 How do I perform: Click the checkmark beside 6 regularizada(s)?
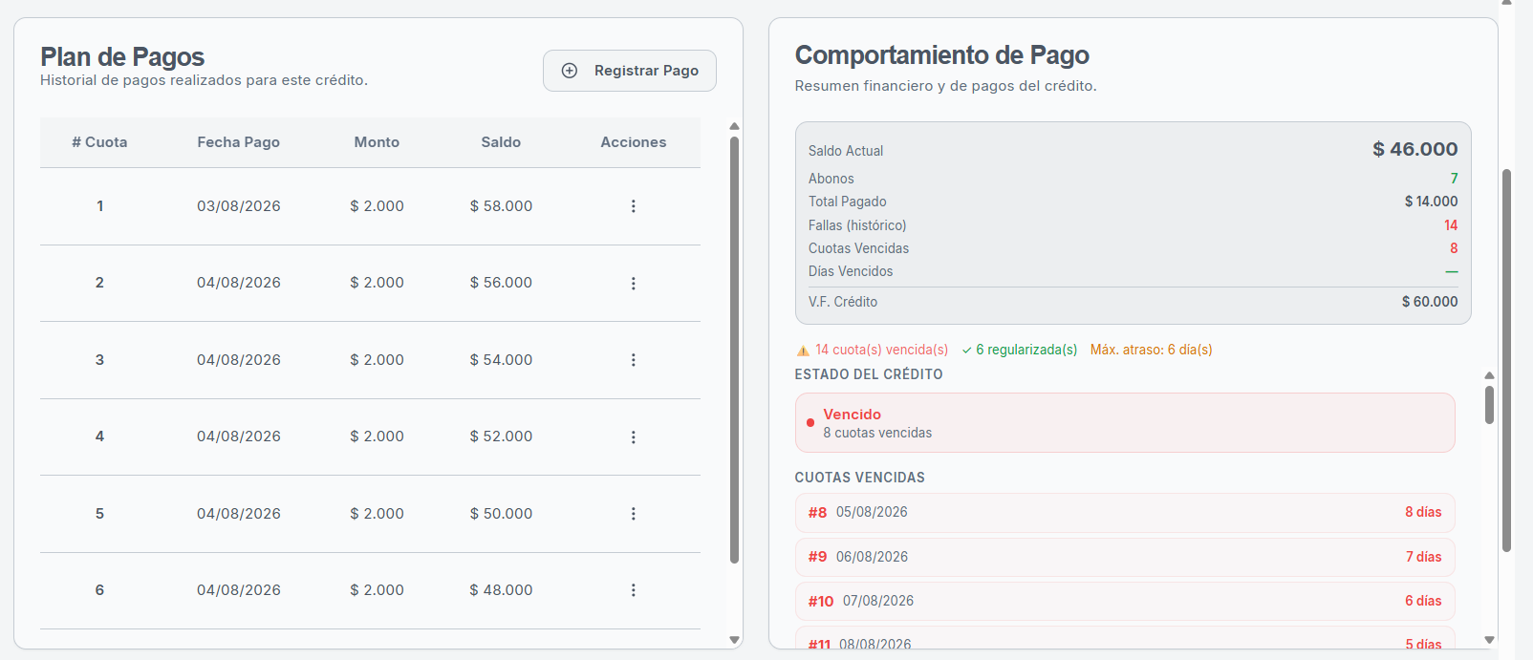click(x=967, y=351)
